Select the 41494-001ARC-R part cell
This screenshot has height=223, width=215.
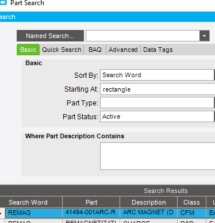tap(91, 213)
